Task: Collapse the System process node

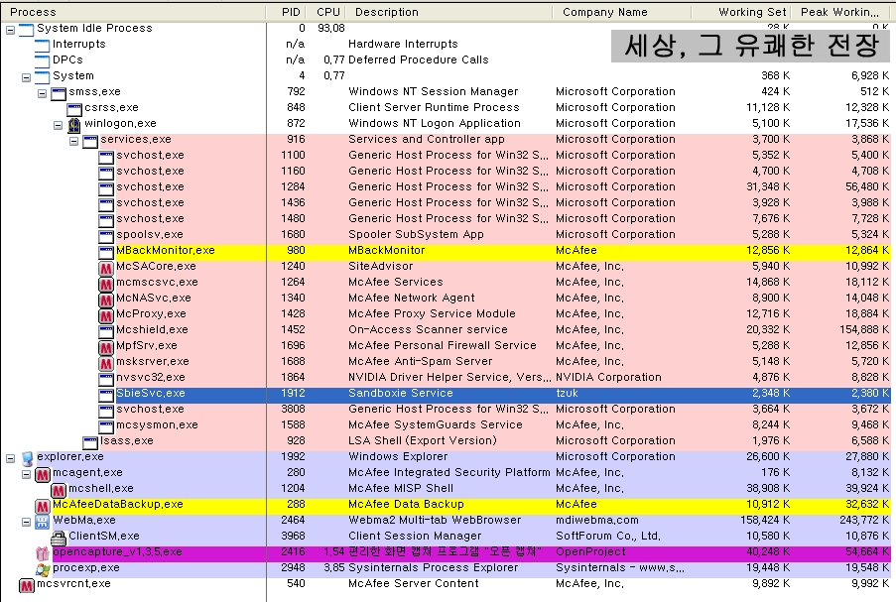Action: pos(26,77)
